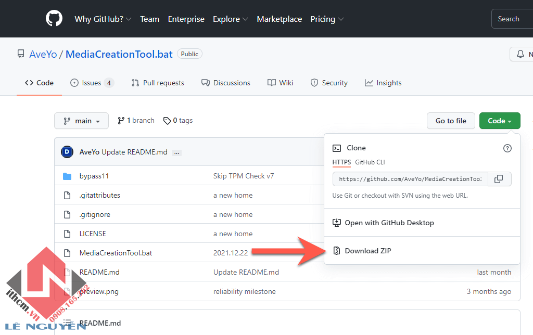
Task: Click the desktop icon beside Open with GitHub Desktop
Action: point(337,223)
